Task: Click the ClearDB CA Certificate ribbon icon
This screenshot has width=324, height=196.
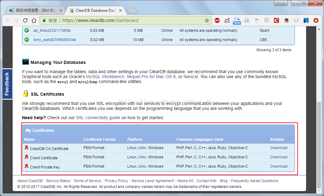Action: click(x=27, y=148)
